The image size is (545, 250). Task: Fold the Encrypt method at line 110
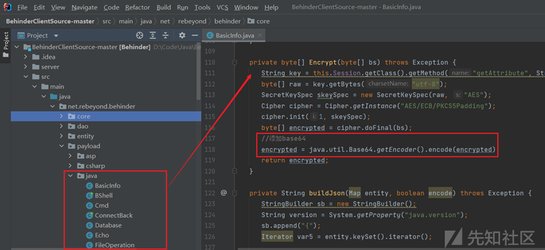coord(234,62)
